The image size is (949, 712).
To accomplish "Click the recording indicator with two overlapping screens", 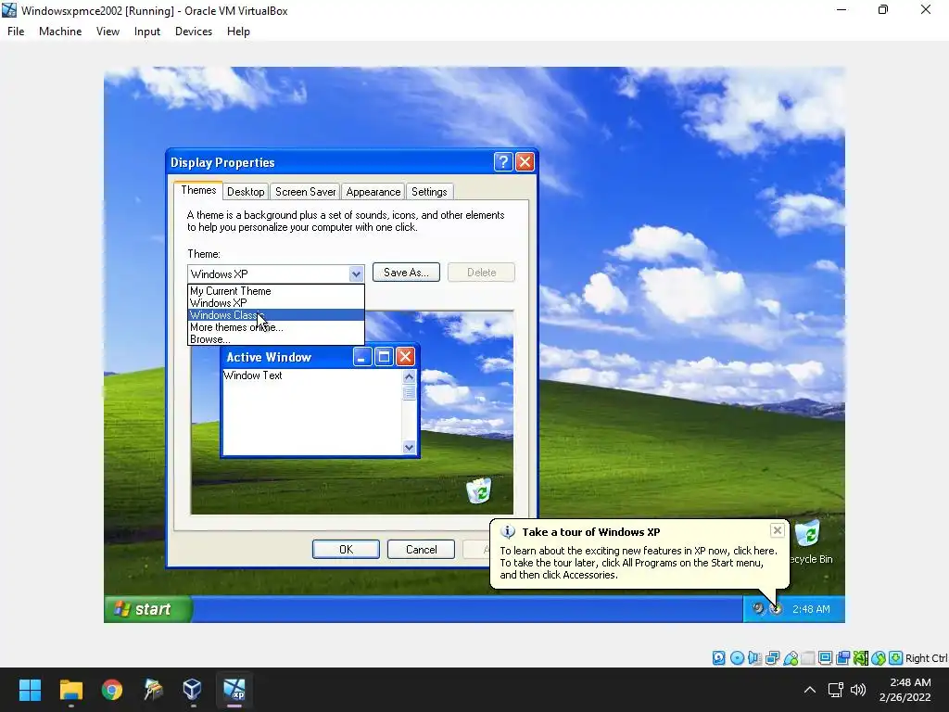I will click(x=842, y=658).
